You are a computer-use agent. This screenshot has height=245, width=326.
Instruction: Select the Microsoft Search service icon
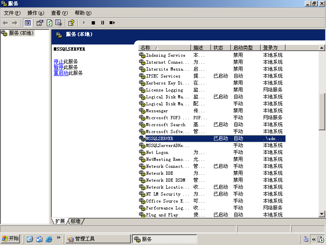[x=142, y=125]
